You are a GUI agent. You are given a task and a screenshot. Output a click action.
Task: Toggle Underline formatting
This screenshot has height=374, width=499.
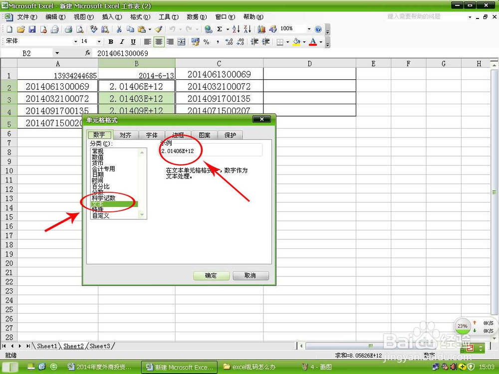click(x=133, y=42)
